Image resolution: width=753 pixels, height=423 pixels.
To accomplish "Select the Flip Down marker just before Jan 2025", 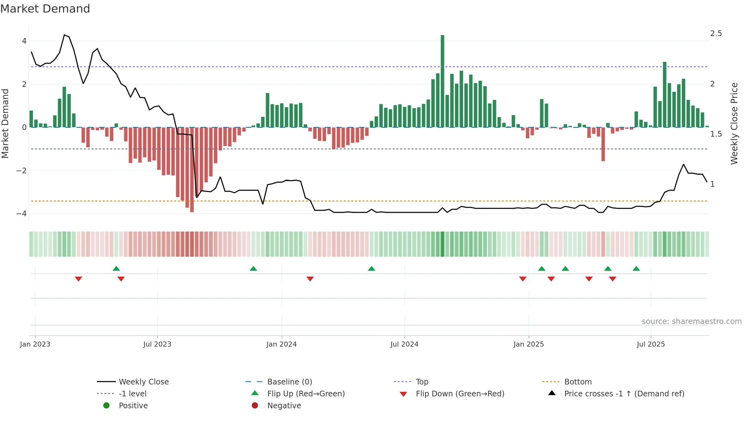I will point(523,279).
